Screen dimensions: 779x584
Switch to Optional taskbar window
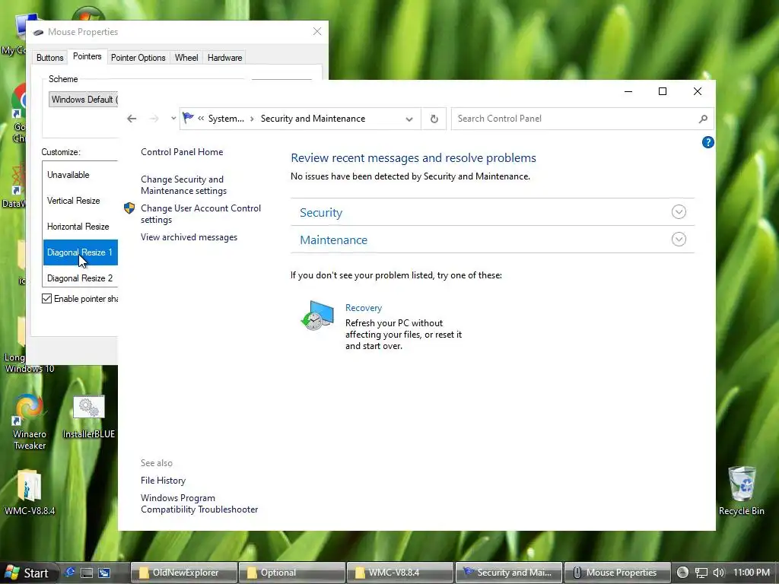coord(291,573)
